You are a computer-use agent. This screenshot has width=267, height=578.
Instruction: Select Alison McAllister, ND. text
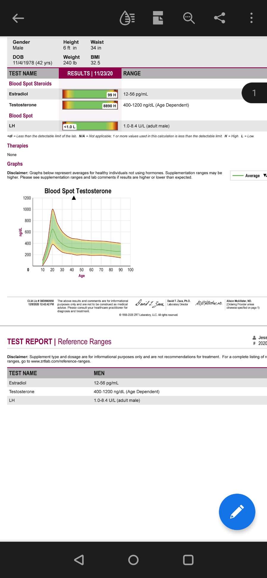(239, 301)
